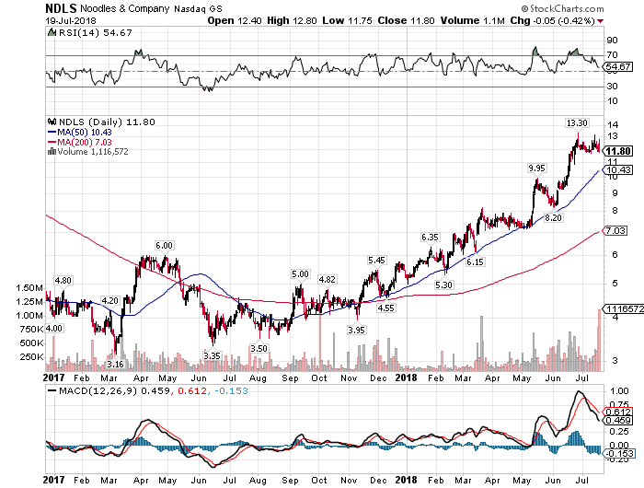Click the 8.20 low price annotation
Image resolution: width=644 pixels, height=488 pixels.
[x=553, y=218]
